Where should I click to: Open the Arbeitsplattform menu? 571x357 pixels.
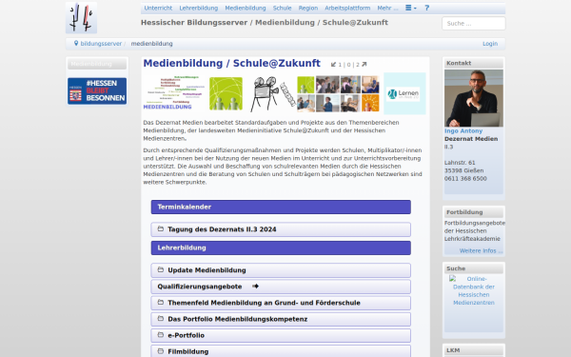coord(347,8)
